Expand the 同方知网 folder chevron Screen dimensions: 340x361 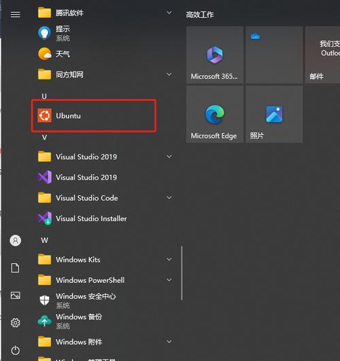169,74
